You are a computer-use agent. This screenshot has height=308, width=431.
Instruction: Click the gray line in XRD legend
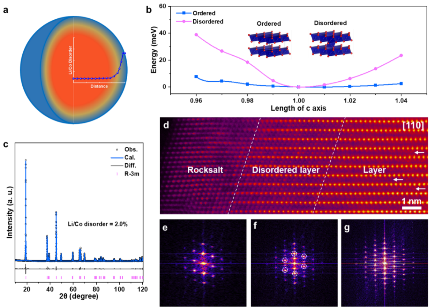tap(117, 166)
